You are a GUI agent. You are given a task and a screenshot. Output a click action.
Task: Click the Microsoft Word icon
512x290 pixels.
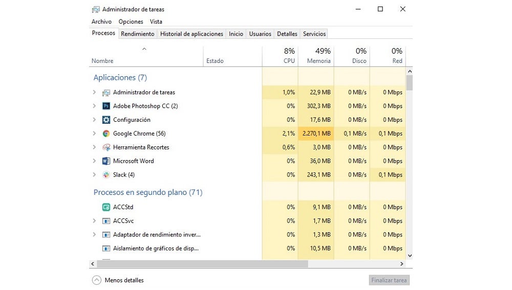tap(106, 161)
